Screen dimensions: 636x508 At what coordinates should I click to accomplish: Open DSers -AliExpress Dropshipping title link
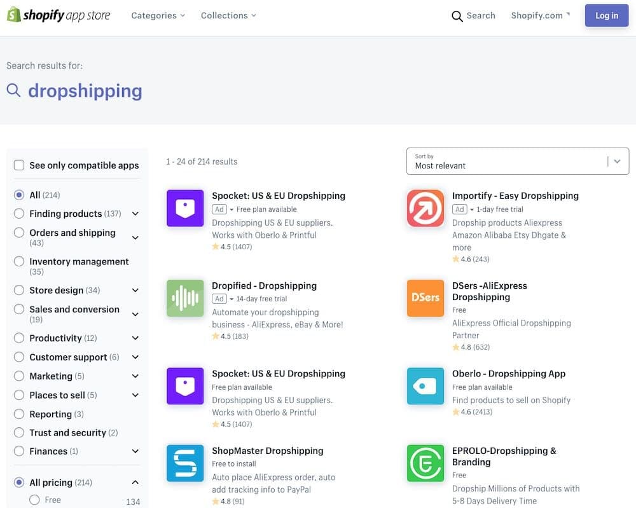[490, 291]
